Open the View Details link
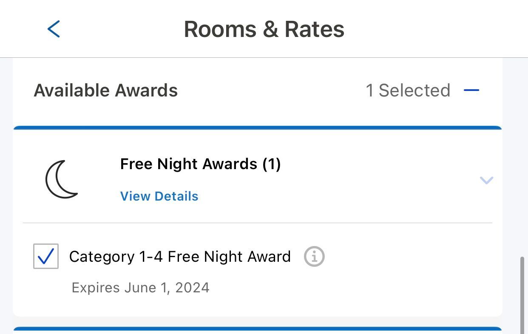This screenshot has width=528, height=334. click(159, 196)
